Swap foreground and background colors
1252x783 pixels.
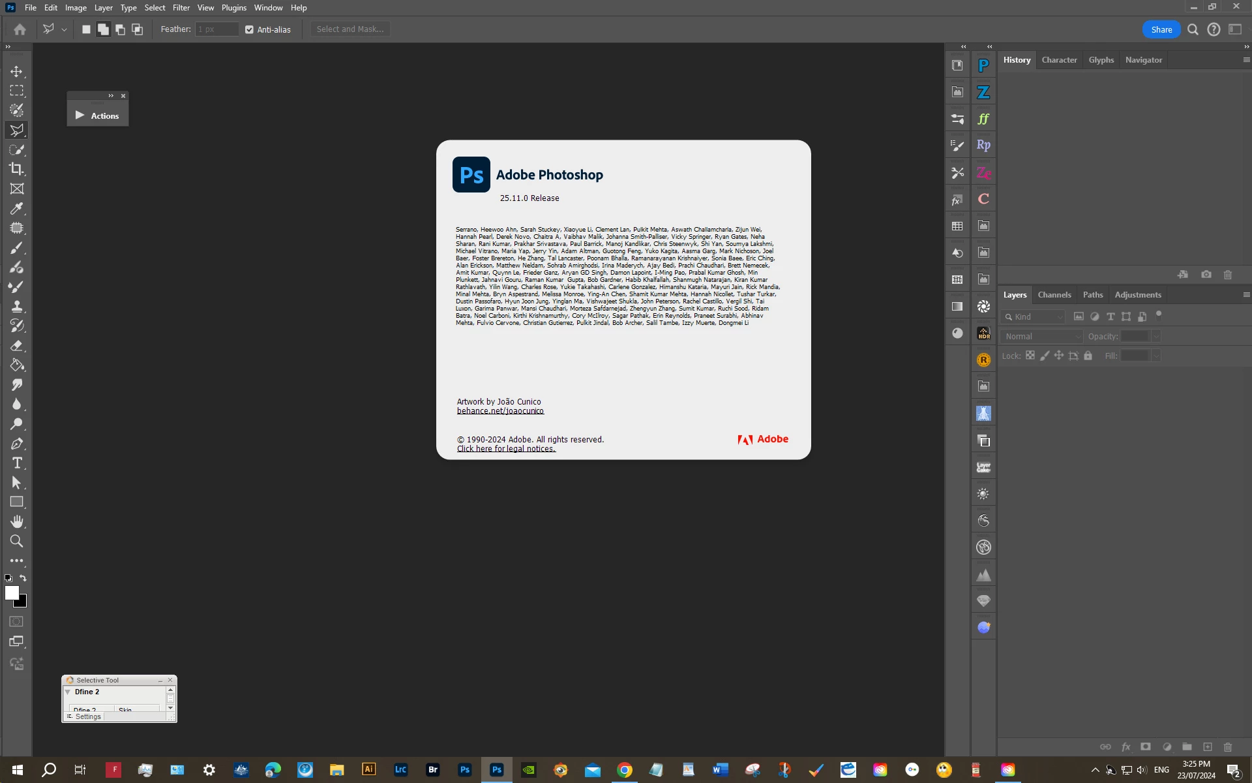tap(23, 578)
